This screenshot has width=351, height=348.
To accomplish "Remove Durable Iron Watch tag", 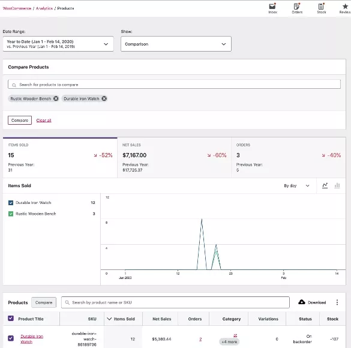I will point(104,98).
